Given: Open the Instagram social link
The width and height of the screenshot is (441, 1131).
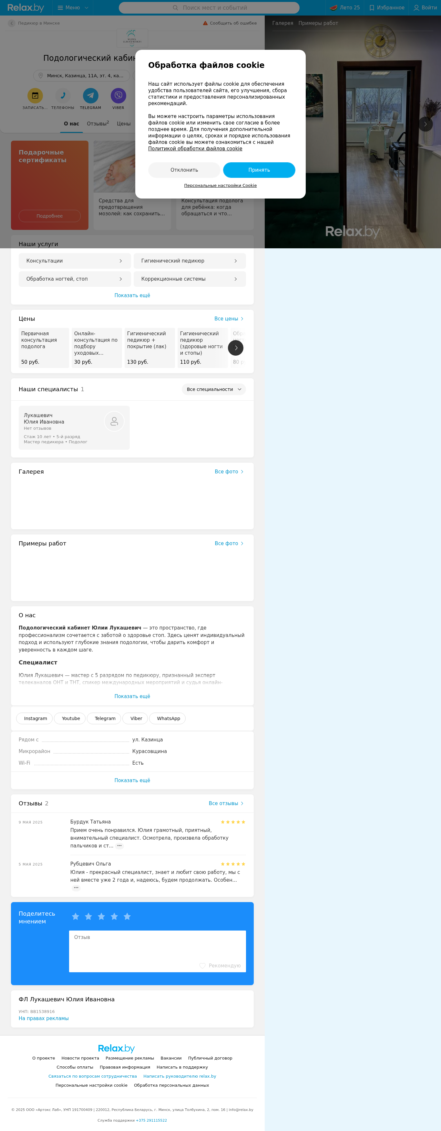Looking at the screenshot, I should pyautogui.click(x=35, y=719).
